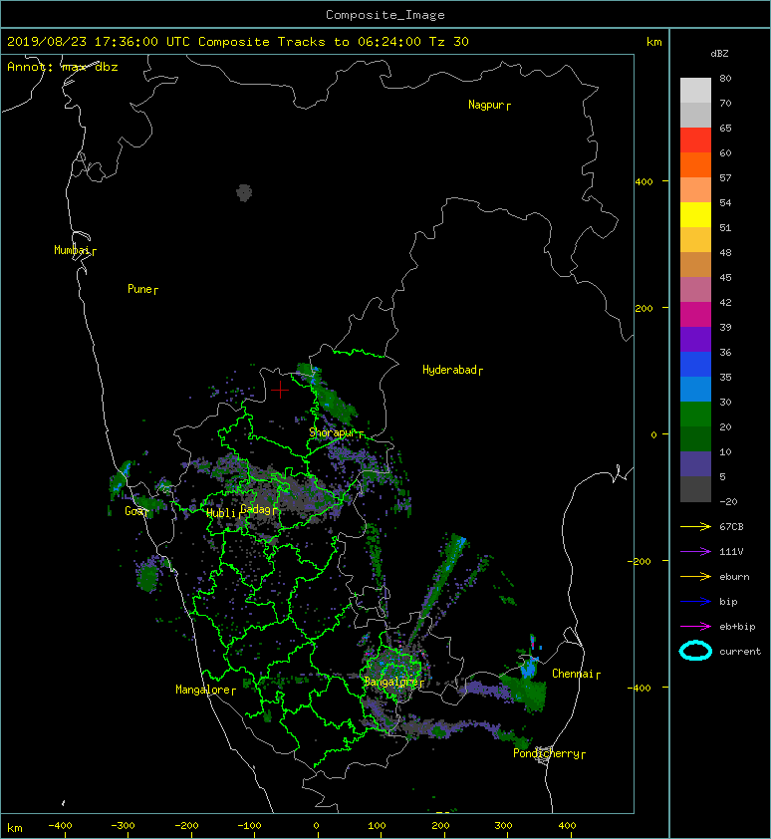Click the purple 111V arrow legend icon
The width and height of the screenshot is (771, 839).
click(x=695, y=551)
